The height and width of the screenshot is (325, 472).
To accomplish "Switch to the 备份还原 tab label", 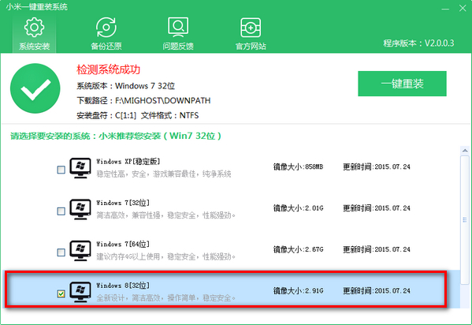I will [x=106, y=46].
